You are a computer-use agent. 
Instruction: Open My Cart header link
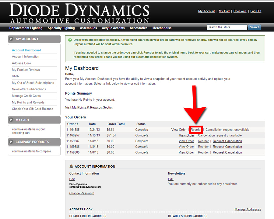click(224, 11)
